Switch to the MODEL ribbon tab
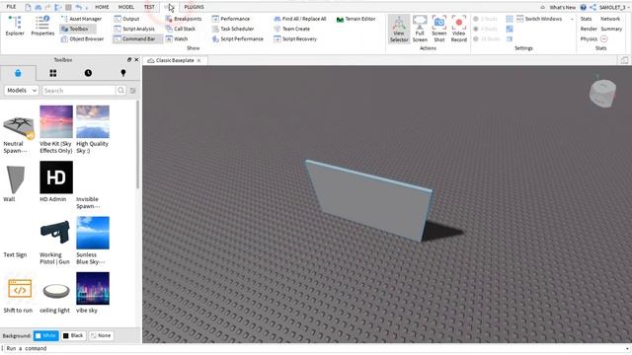Viewport: 632px width, 355px height. click(126, 7)
